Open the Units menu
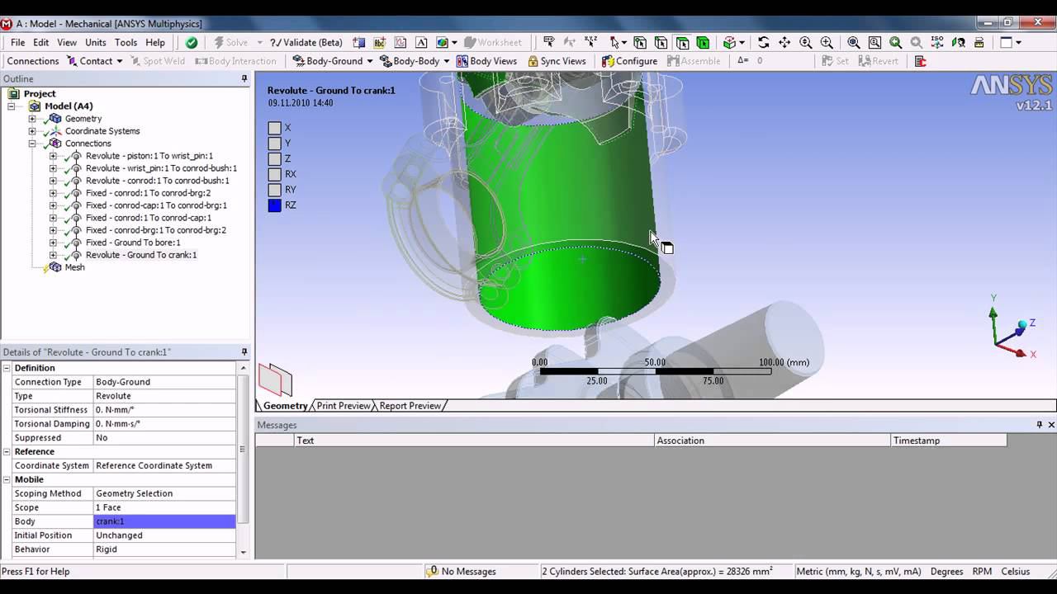 (x=96, y=42)
